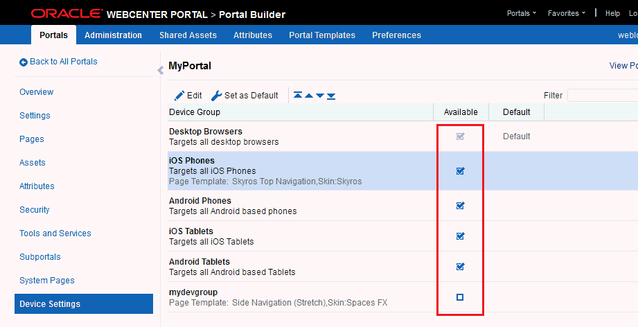The height and width of the screenshot is (327, 638).
Task: Click Side Navigation (Stretch) template text
Action: (278, 303)
